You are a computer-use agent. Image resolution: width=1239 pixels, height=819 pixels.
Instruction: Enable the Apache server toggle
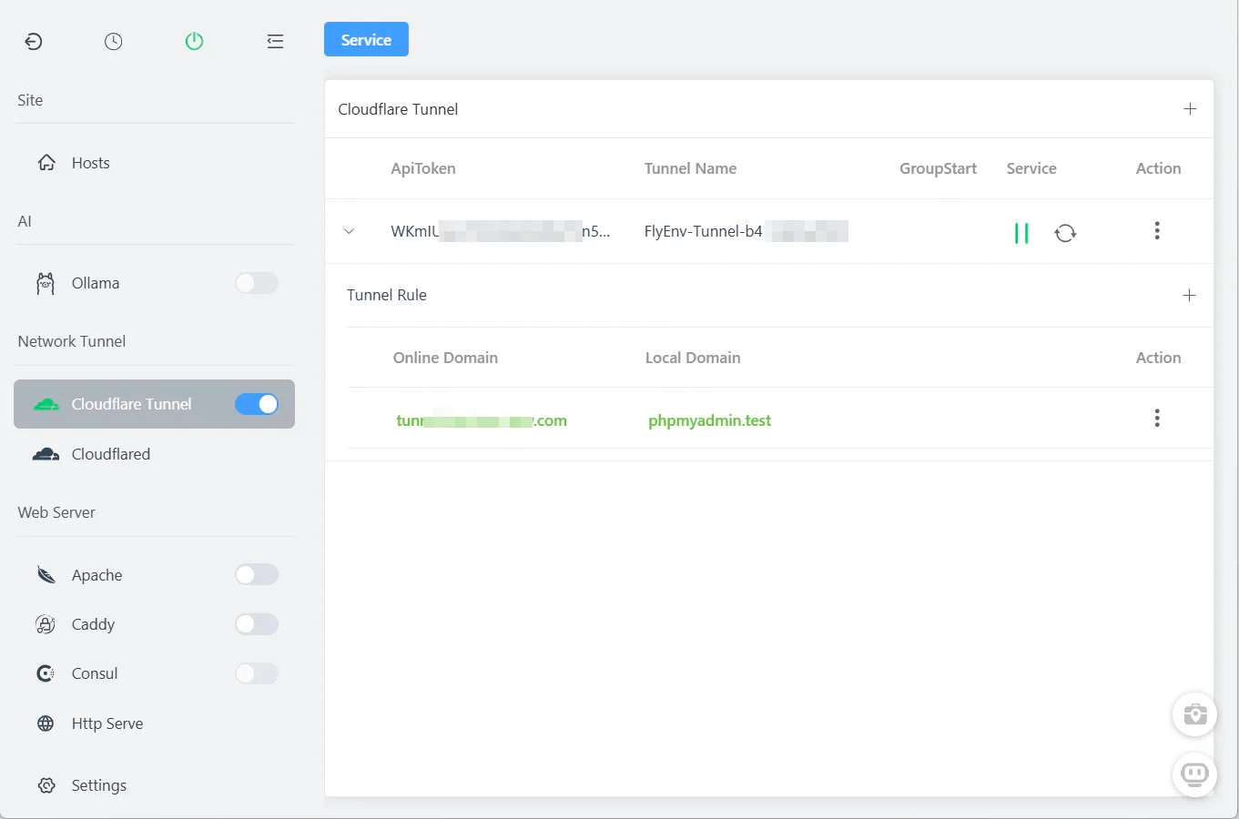(257, 574)
